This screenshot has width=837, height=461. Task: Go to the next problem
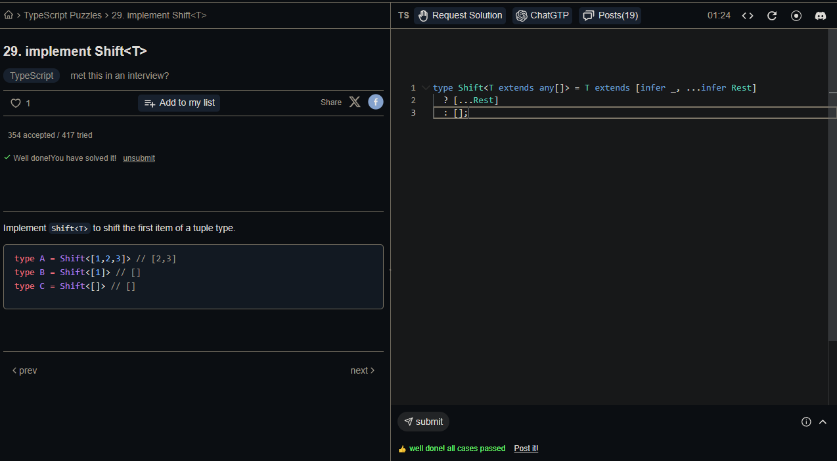(x=362, y=370)
